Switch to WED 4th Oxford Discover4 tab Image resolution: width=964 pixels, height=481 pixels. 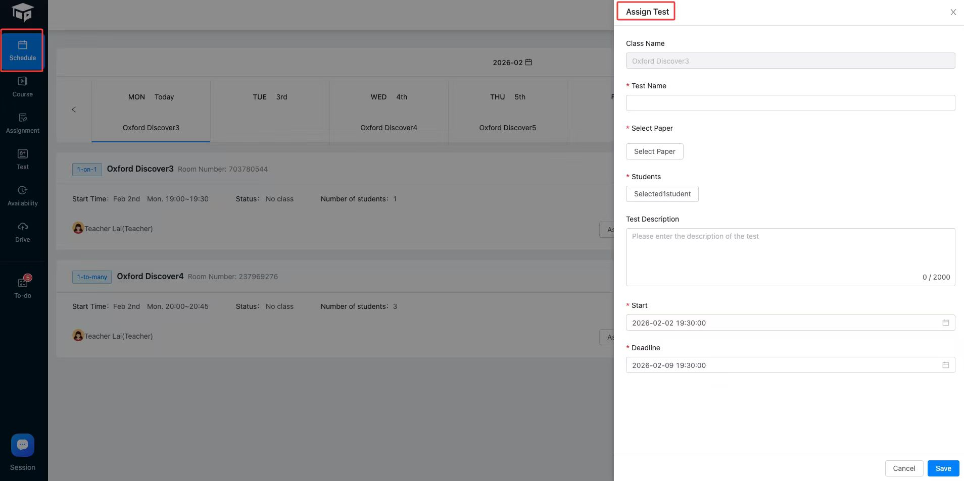point(389,112)
